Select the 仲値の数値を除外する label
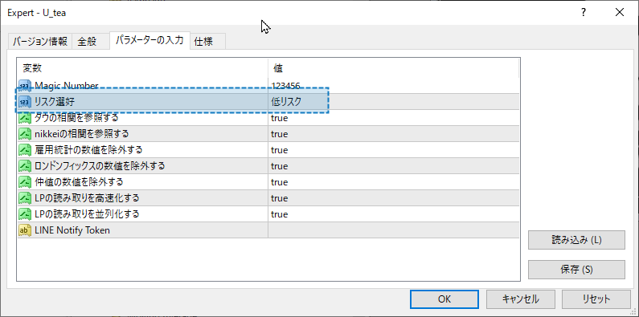The image size is (639, 317). click(79, 182)
